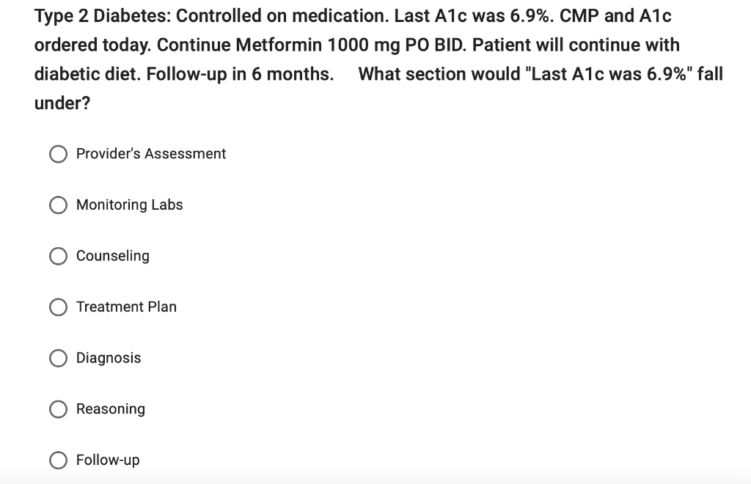This screenshot has height=484, width=751.
Task: Click the "Monitoring Labs" label text
Action: click(129, 205)
